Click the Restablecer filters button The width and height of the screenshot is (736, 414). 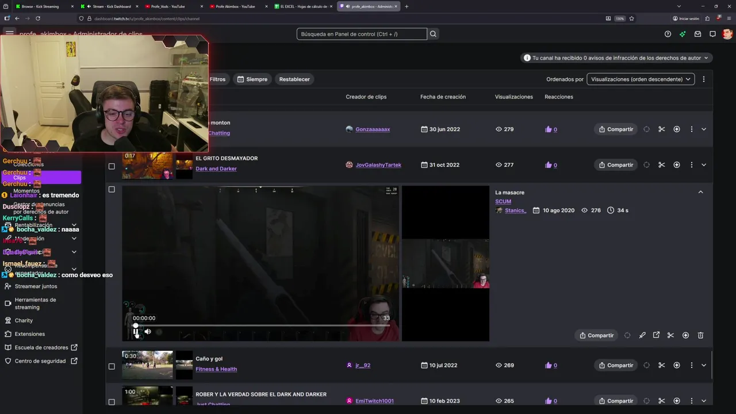[294, 79]
